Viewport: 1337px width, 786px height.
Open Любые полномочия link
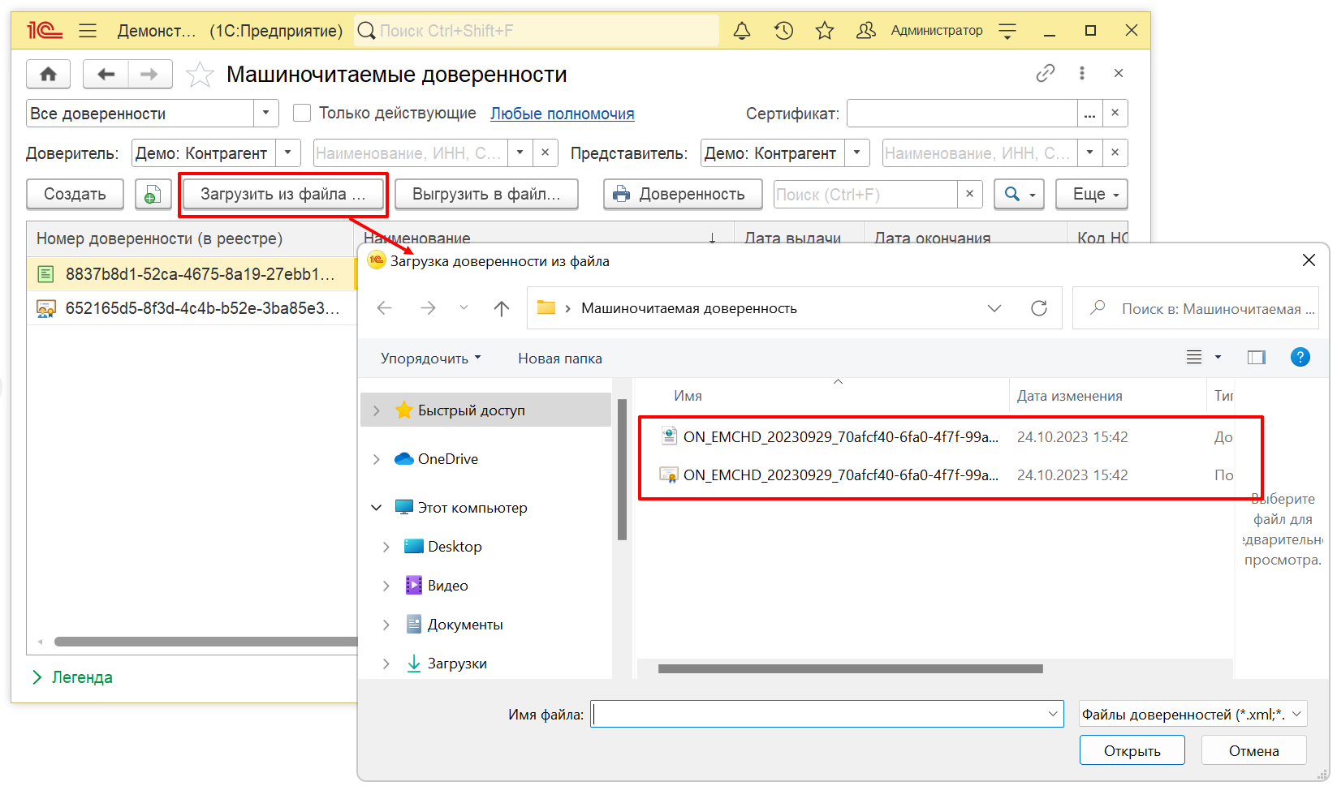[x=563, y=114]
